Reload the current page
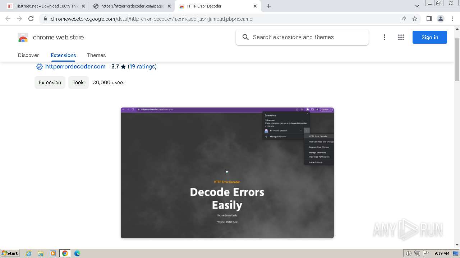Image resolution: width=460 pixels, height=258 pixels. [x=31, y=19]
